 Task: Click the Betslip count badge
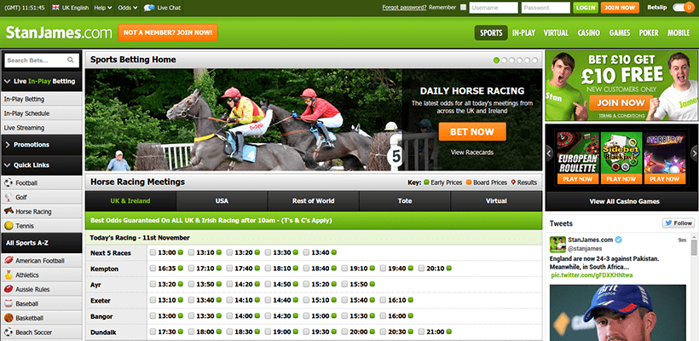(x=689, y=8)
